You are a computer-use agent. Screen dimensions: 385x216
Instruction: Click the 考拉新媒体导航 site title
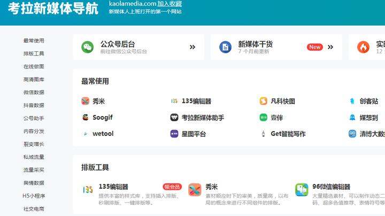pyautogui.click(x=53, y=9)
